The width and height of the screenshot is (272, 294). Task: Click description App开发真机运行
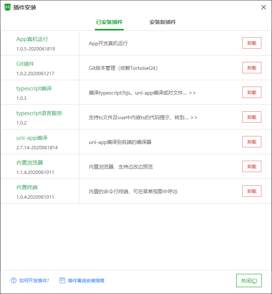pyautogui.click(x=108, y=43)
